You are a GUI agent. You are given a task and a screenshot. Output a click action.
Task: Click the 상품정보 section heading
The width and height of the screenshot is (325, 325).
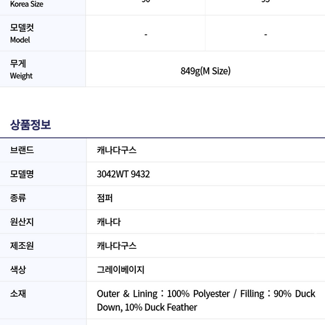coord(30,125)
